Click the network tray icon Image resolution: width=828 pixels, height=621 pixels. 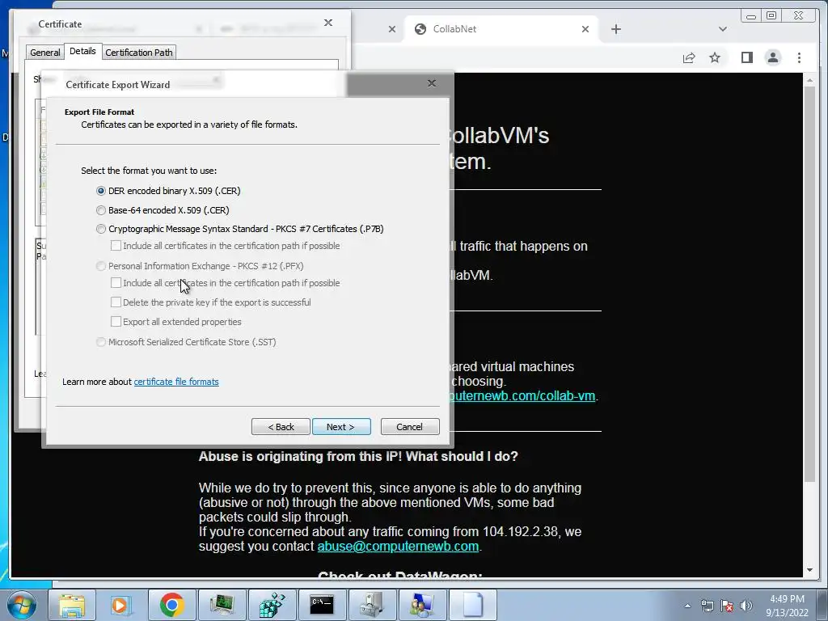[x=707, y=606]
